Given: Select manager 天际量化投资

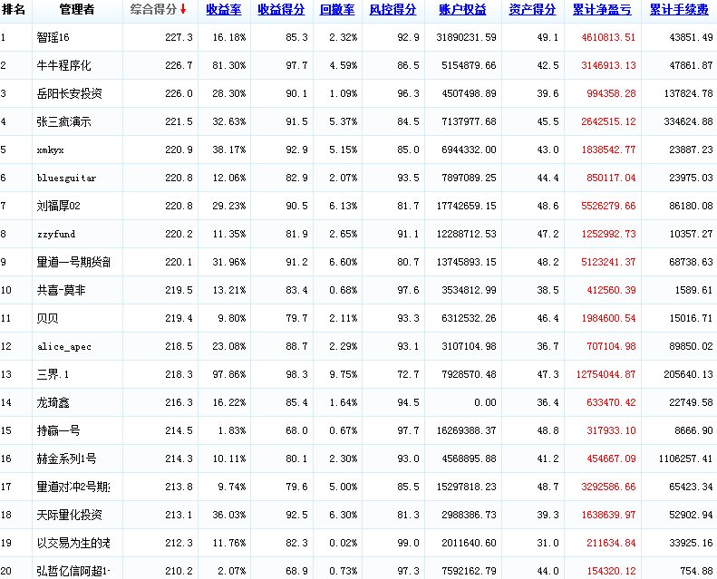Looking at the screenshot, I should pos(69,515).
